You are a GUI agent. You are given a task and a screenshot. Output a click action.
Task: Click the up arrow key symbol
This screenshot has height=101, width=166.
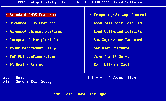[x=89, y=77]
